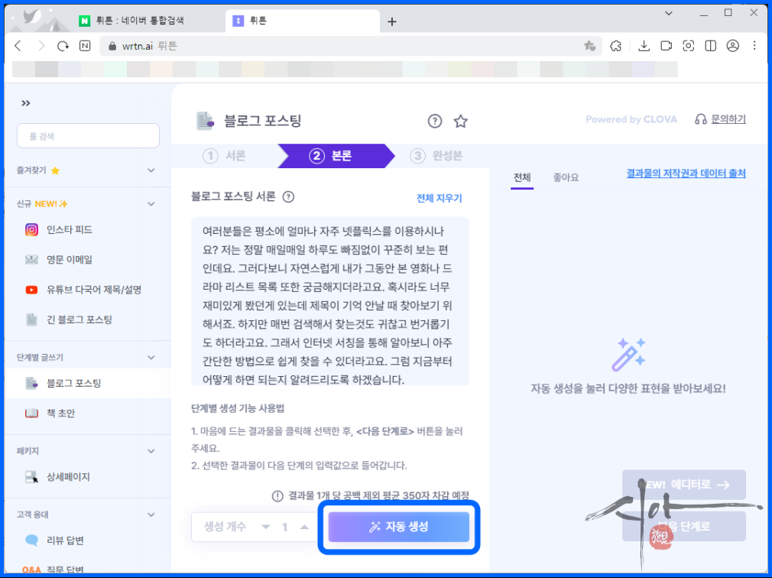Increase 생성 개수 with up arrow
This screenshot has width=772, height=578.
tap(304, 527)
